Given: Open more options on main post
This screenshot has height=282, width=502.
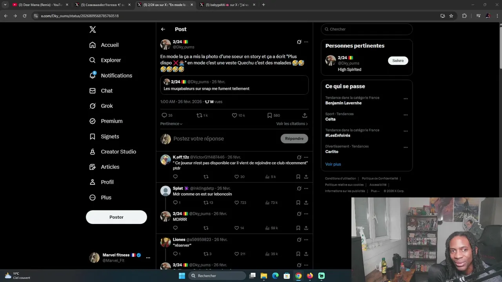Looking at the screenshot, I should click(306, 42).
